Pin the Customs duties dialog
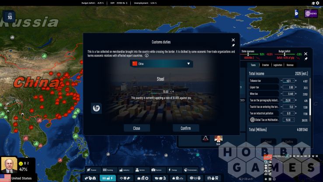This screenshot has width=323, height=182. (233, 45)
